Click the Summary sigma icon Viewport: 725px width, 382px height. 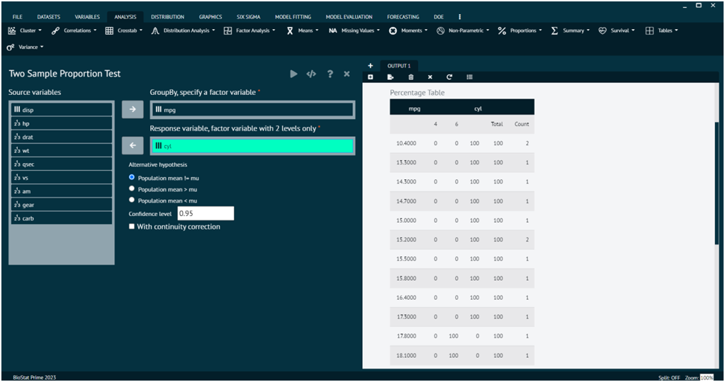[x=554, y=30]
